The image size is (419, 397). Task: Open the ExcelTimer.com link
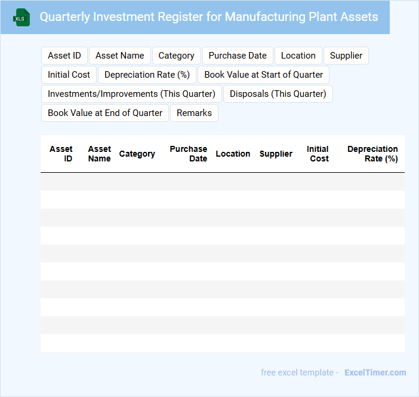375,372
